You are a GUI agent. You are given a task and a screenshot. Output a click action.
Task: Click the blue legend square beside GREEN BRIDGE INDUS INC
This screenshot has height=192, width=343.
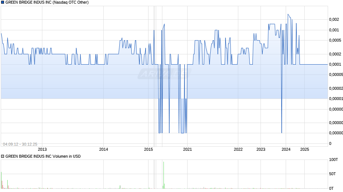3,3
